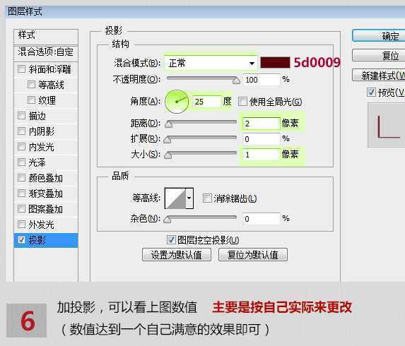The image size is (405, 346).
Task: Enable the 渐变叠加 checkbox
Action: point(21,193)
